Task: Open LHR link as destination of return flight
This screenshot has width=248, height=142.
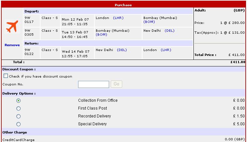Action: tap(166, 50)
